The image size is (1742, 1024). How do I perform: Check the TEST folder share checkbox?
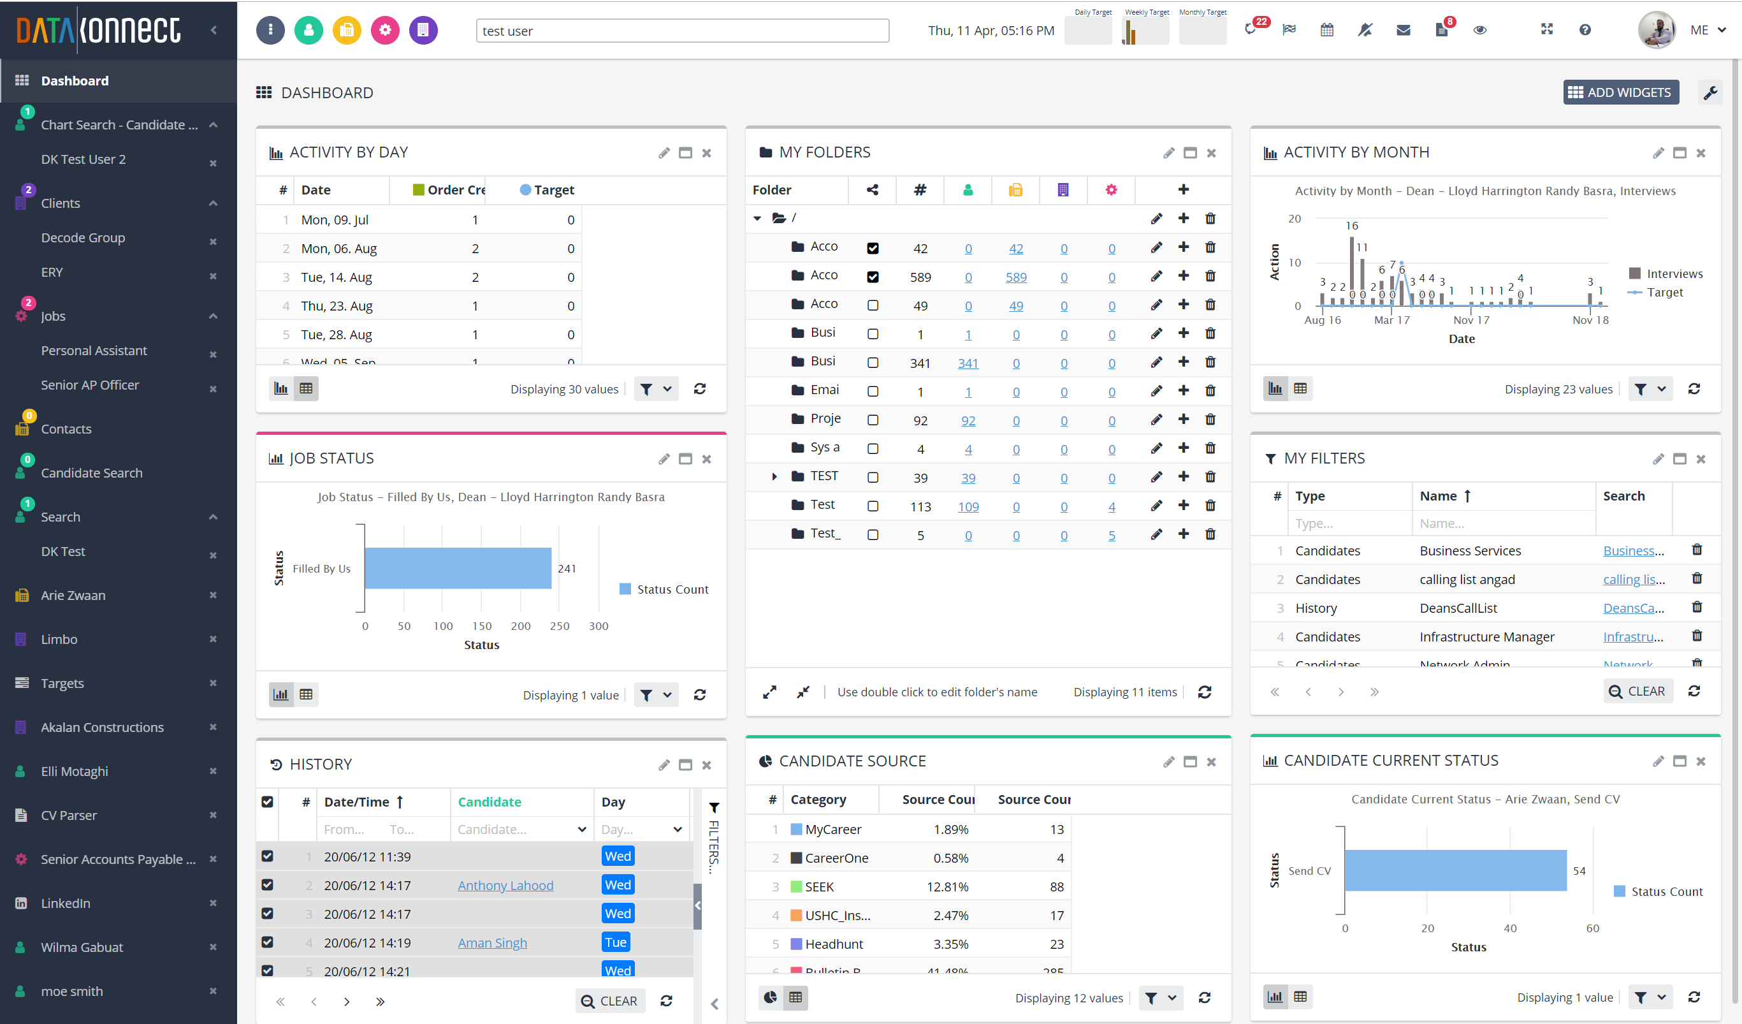873,477
